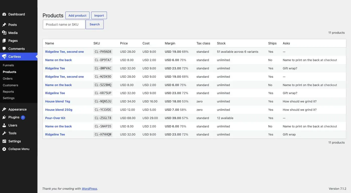This screenshot has width=351, height=193.
Task: Click the Users person icon
Action: [4, 125]
